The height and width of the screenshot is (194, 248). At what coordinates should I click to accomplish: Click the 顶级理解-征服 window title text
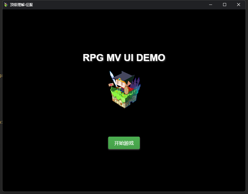click(x=21, y=5)
